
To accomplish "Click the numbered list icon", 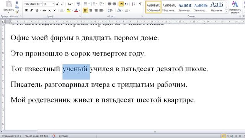I will [x=93, y=4].
